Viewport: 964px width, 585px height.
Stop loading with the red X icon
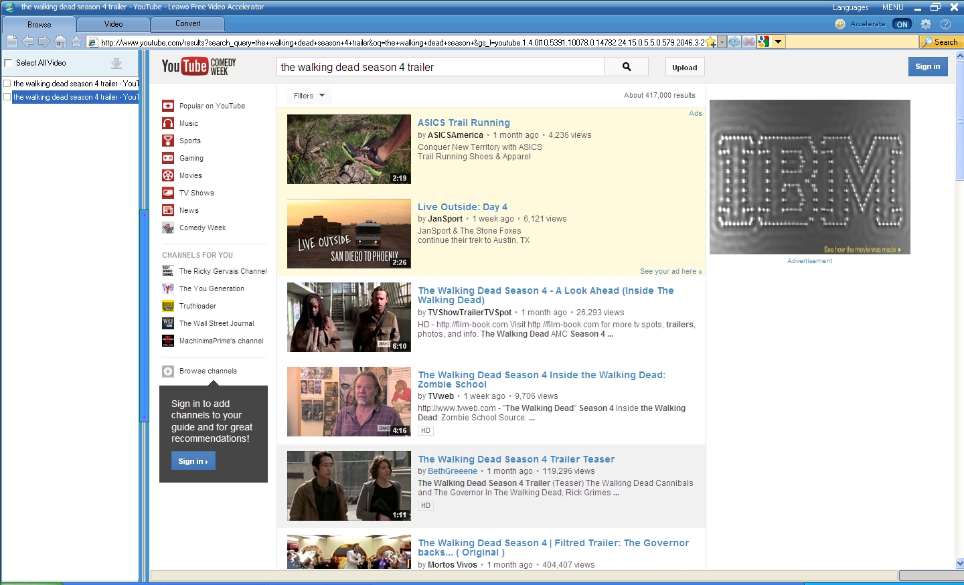pyautogui.click(x=749, y=41)
